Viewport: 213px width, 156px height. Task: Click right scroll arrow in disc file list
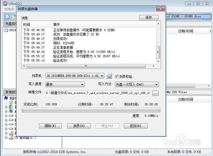[x=209, y=86]
